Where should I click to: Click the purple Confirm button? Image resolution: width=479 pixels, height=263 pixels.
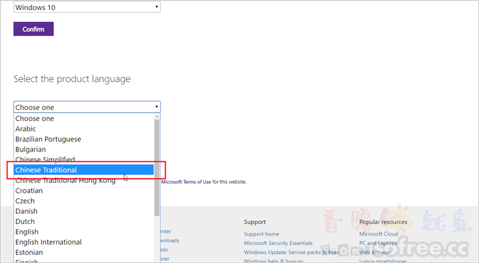point(34,29)
